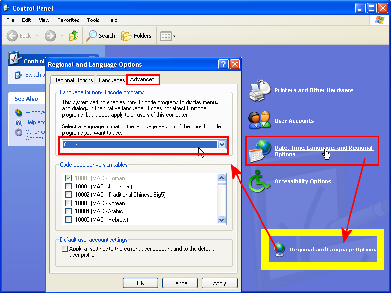Open the File menu
The width and height of the screenshot is (391, 293).
pos(10,20)
